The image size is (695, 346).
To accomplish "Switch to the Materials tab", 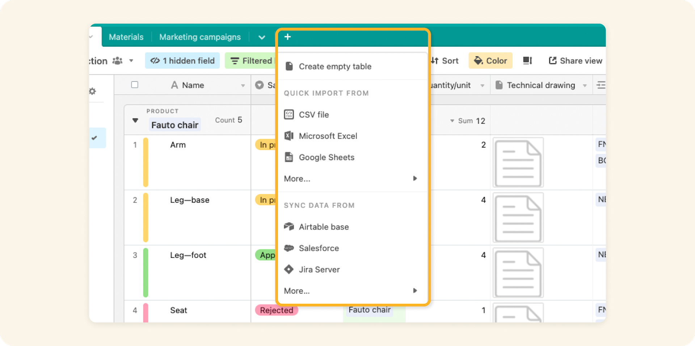I will [126, 36].
